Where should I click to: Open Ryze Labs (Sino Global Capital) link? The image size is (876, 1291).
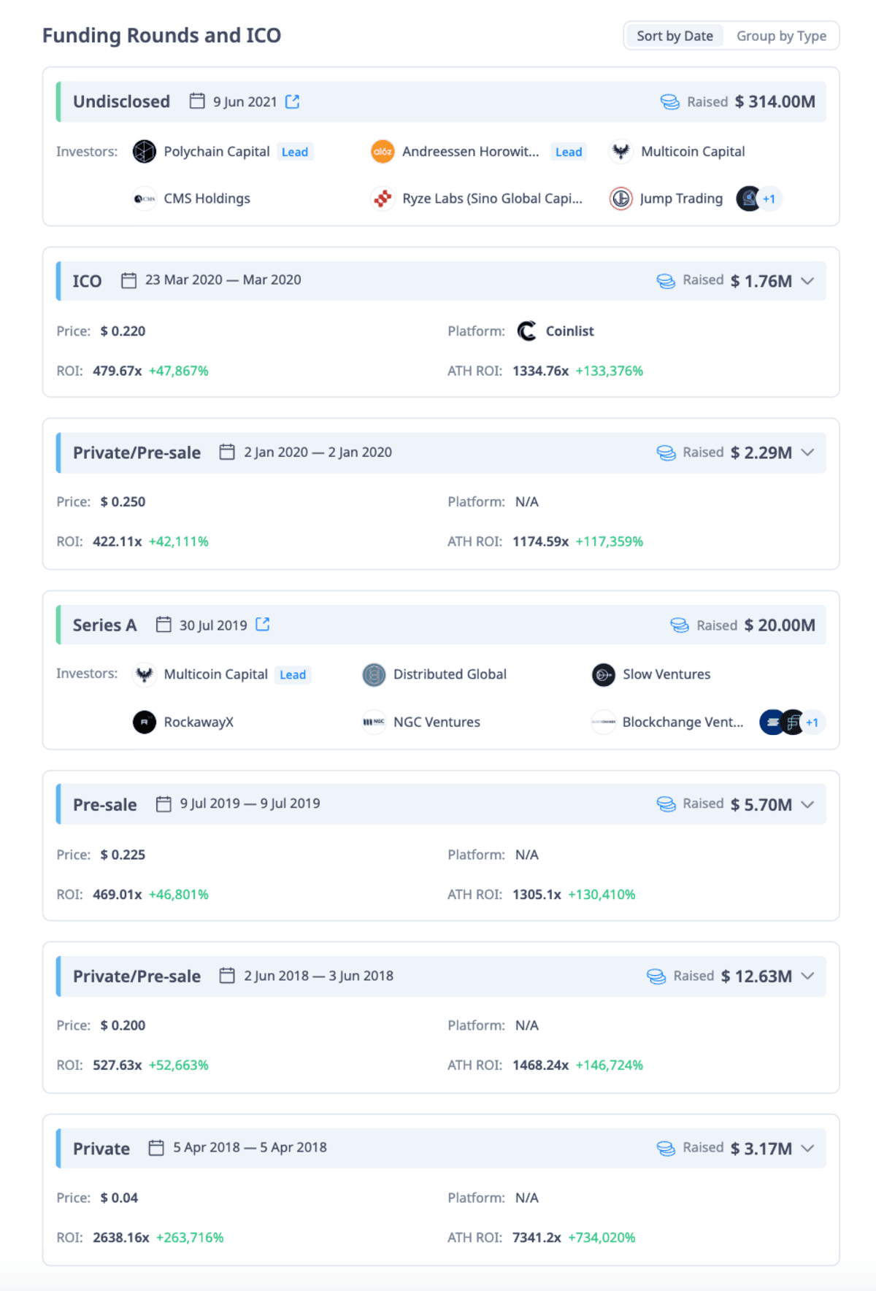click(x=493, y=199)
